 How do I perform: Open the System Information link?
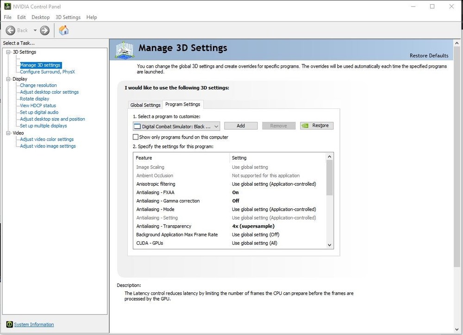[34, 324]
